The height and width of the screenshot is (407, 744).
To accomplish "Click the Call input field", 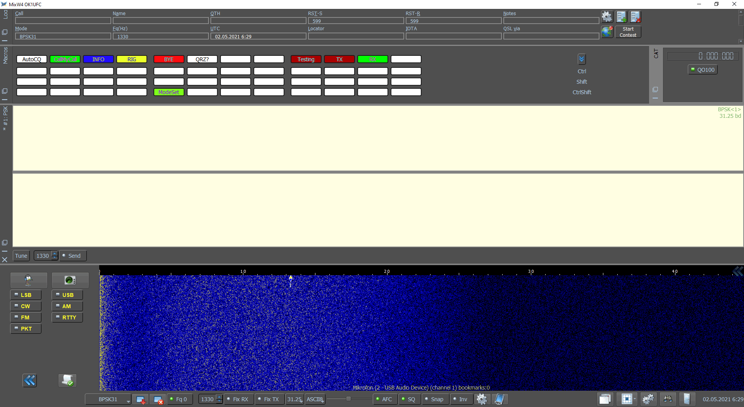I will point(63,21).
